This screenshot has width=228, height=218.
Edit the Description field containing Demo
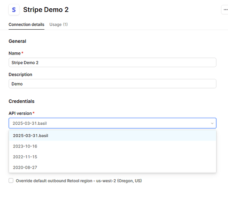coord(112,84)
